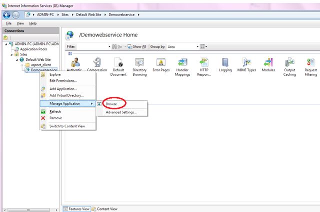Open the Manage Application submenu
Screen dimensions: 320x212
[x=68, y=103]
